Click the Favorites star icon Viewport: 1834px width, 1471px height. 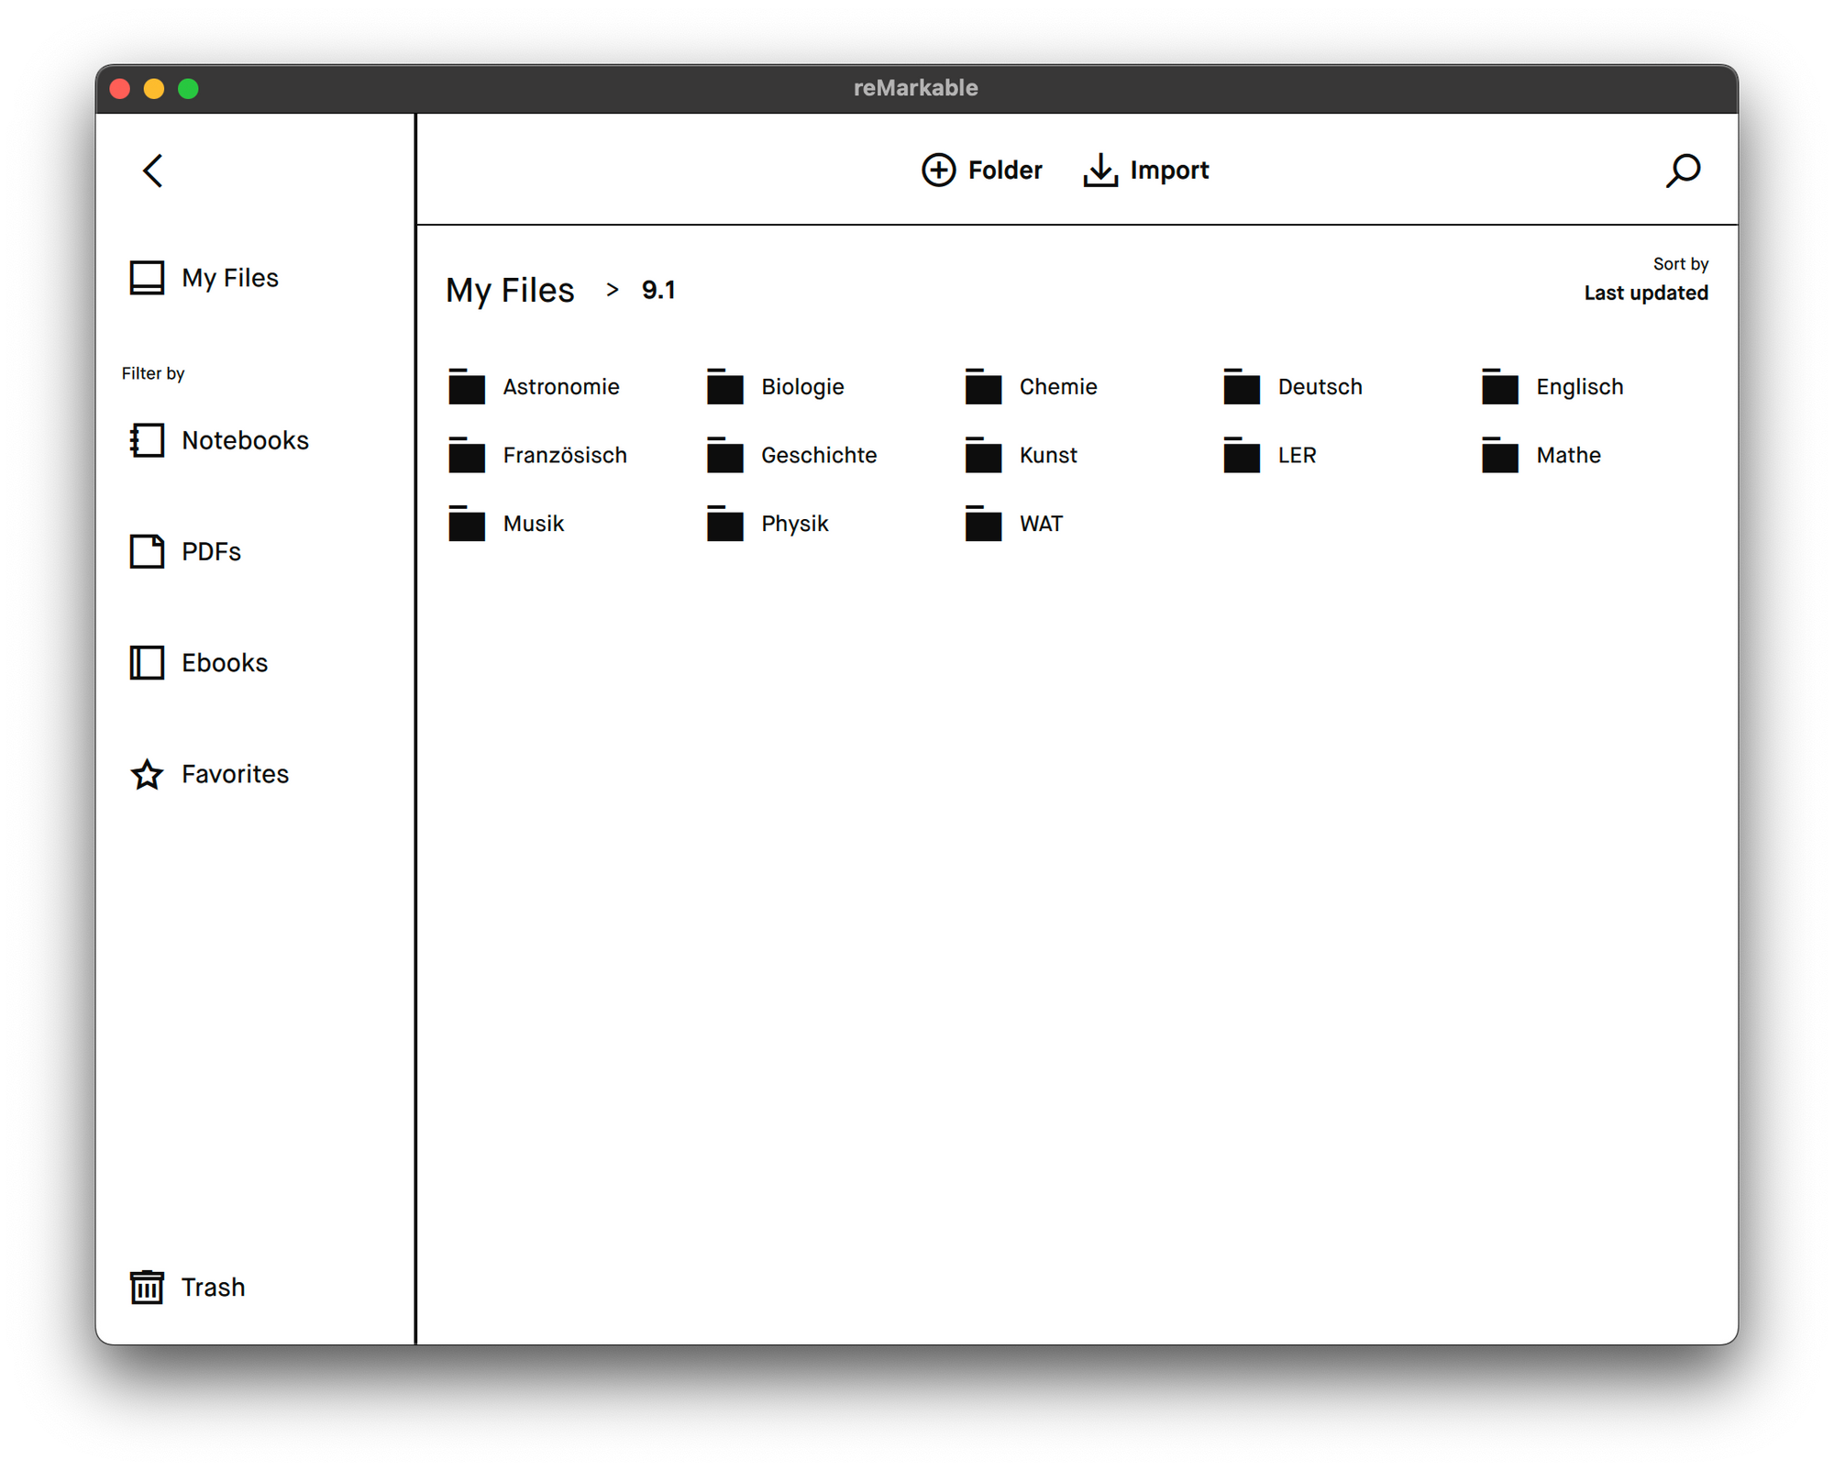pos(147,774)
